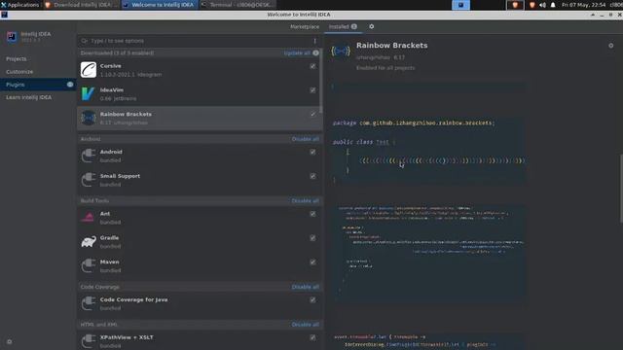Toggle the Code Coverage for Java checkbox
623x350 pixels.
pyautogui.click(x=312, y=300)
